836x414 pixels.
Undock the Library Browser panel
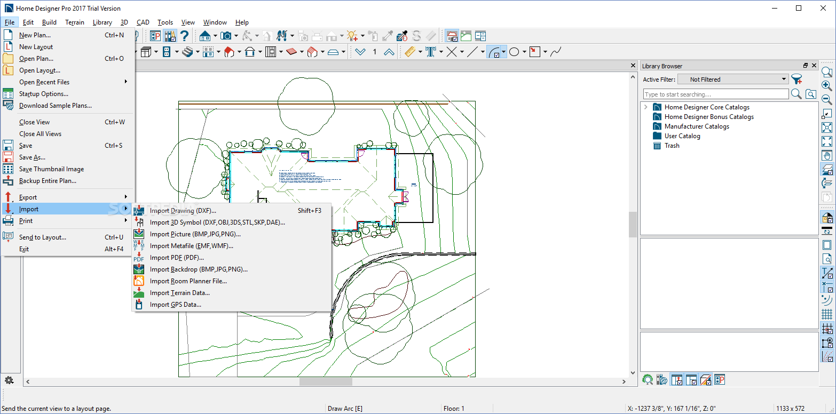pyautogui.click(x=806, y=66)
